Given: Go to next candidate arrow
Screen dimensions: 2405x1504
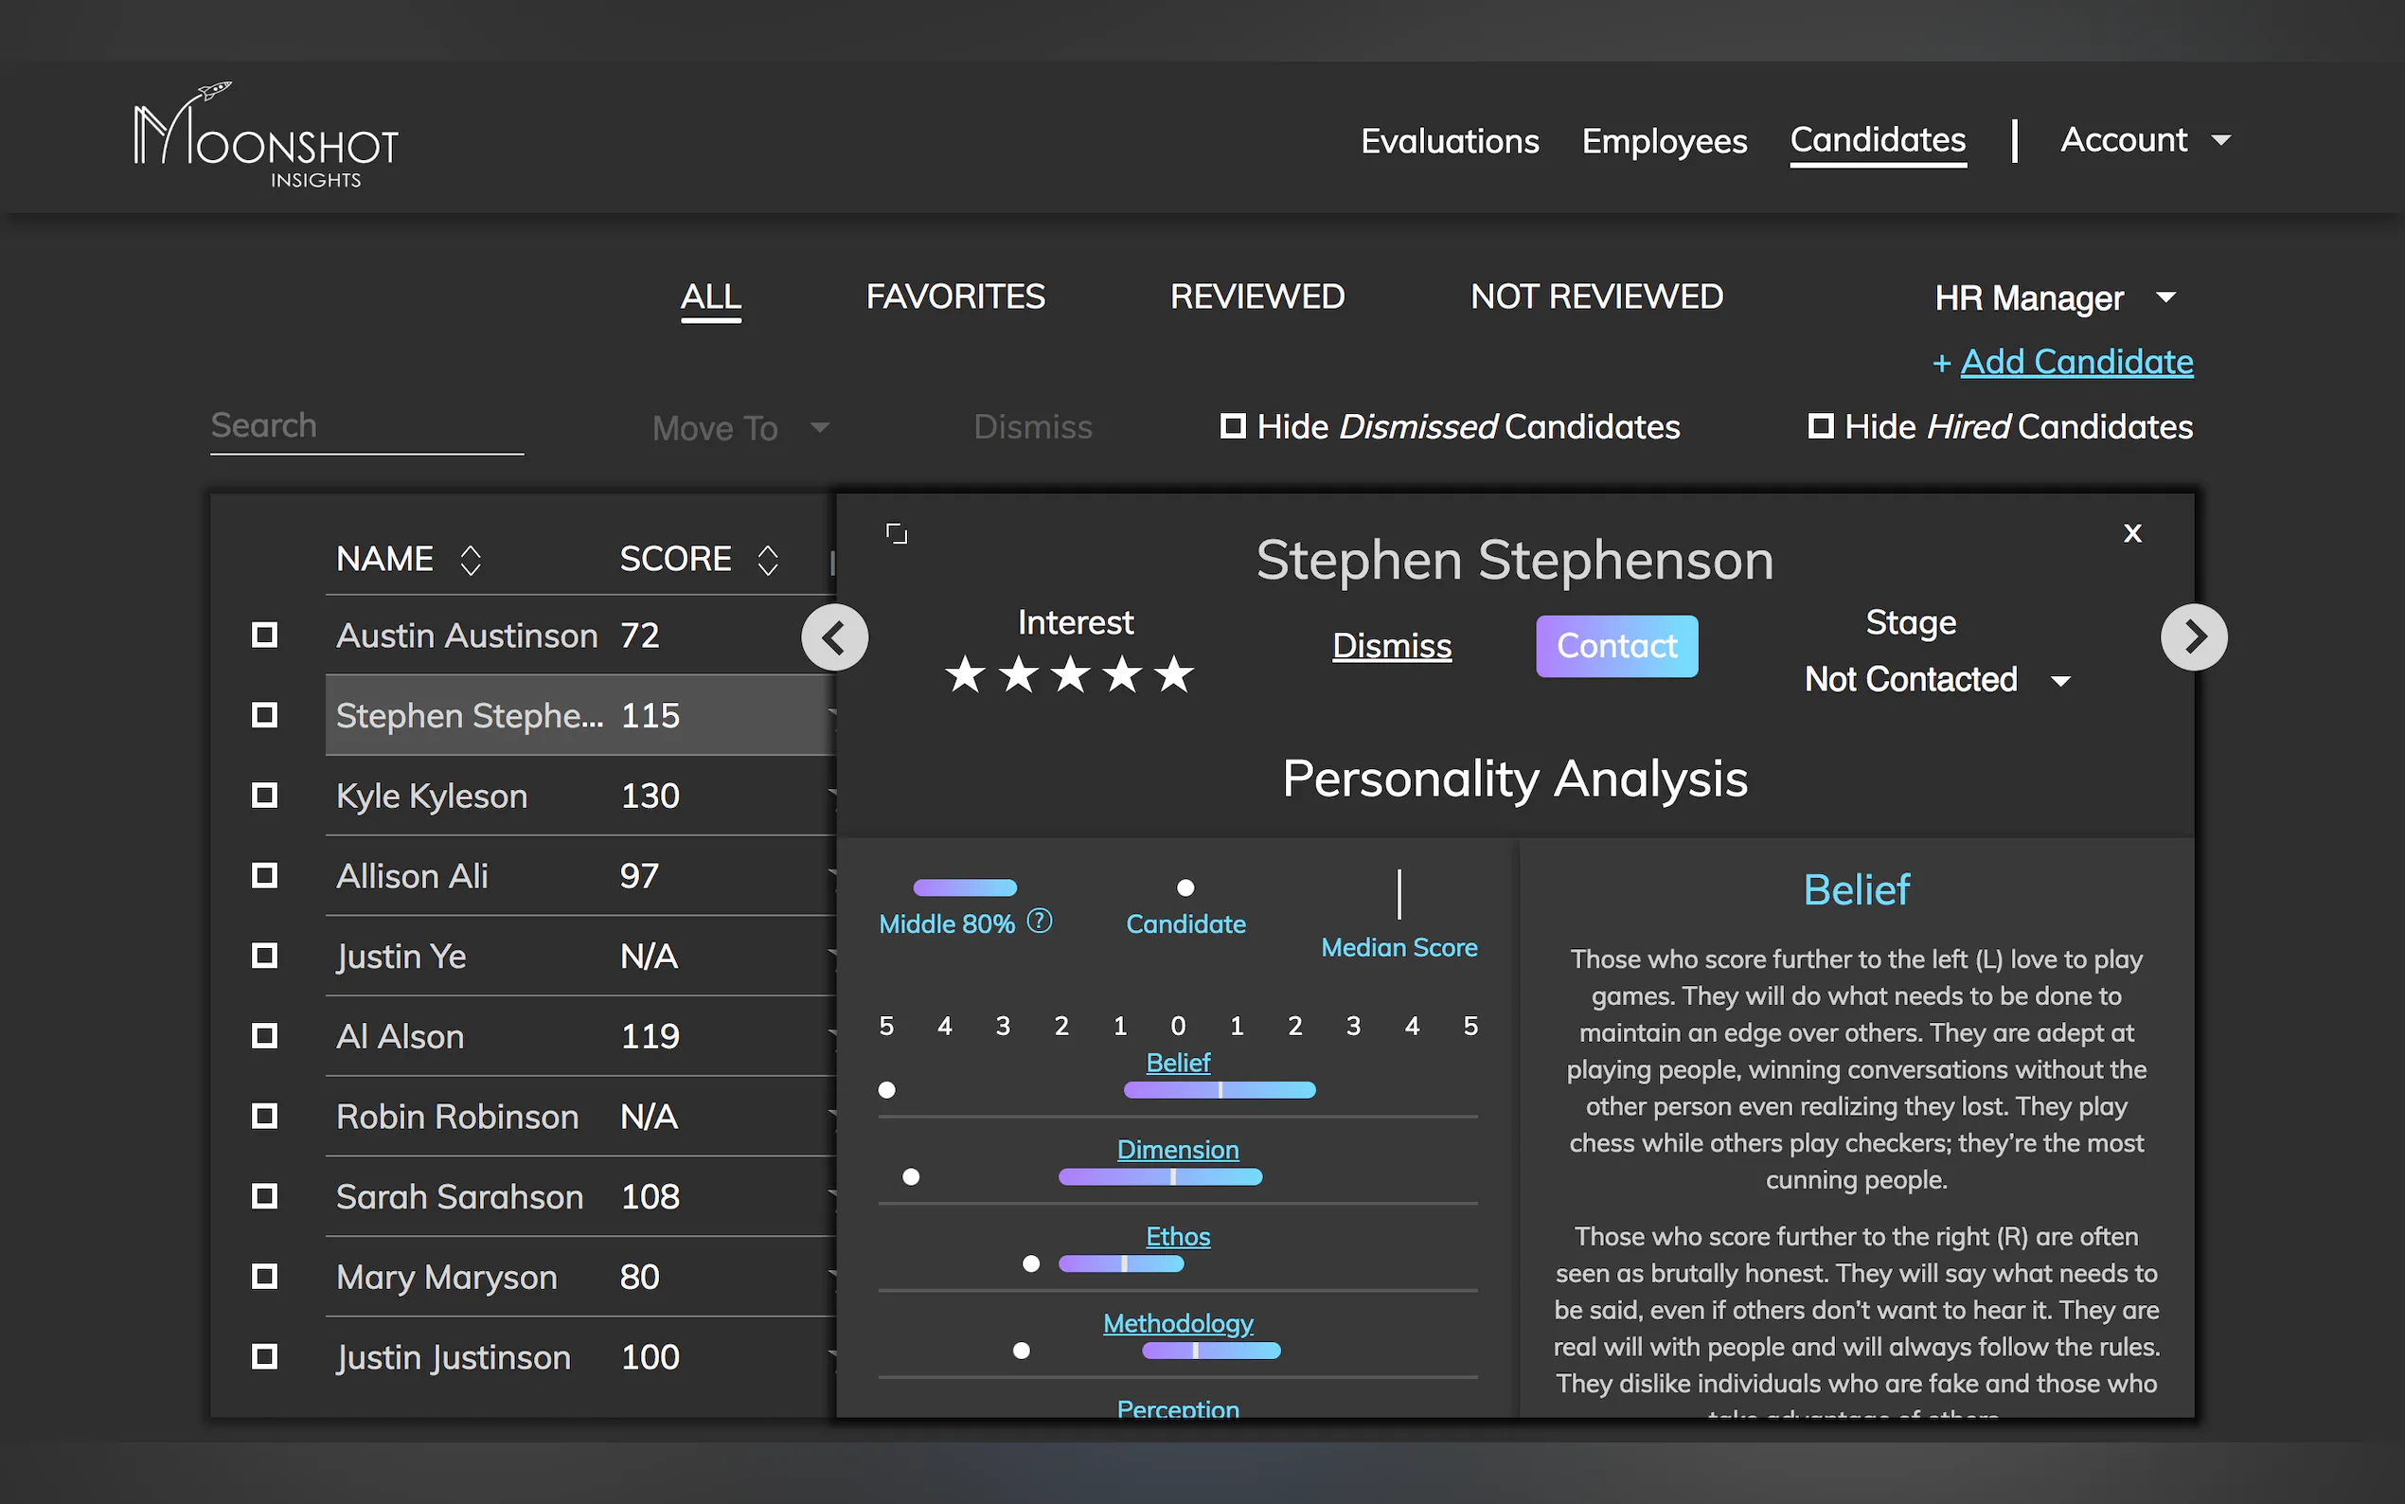Looking at the screenshot, I should click(2192, 637).
